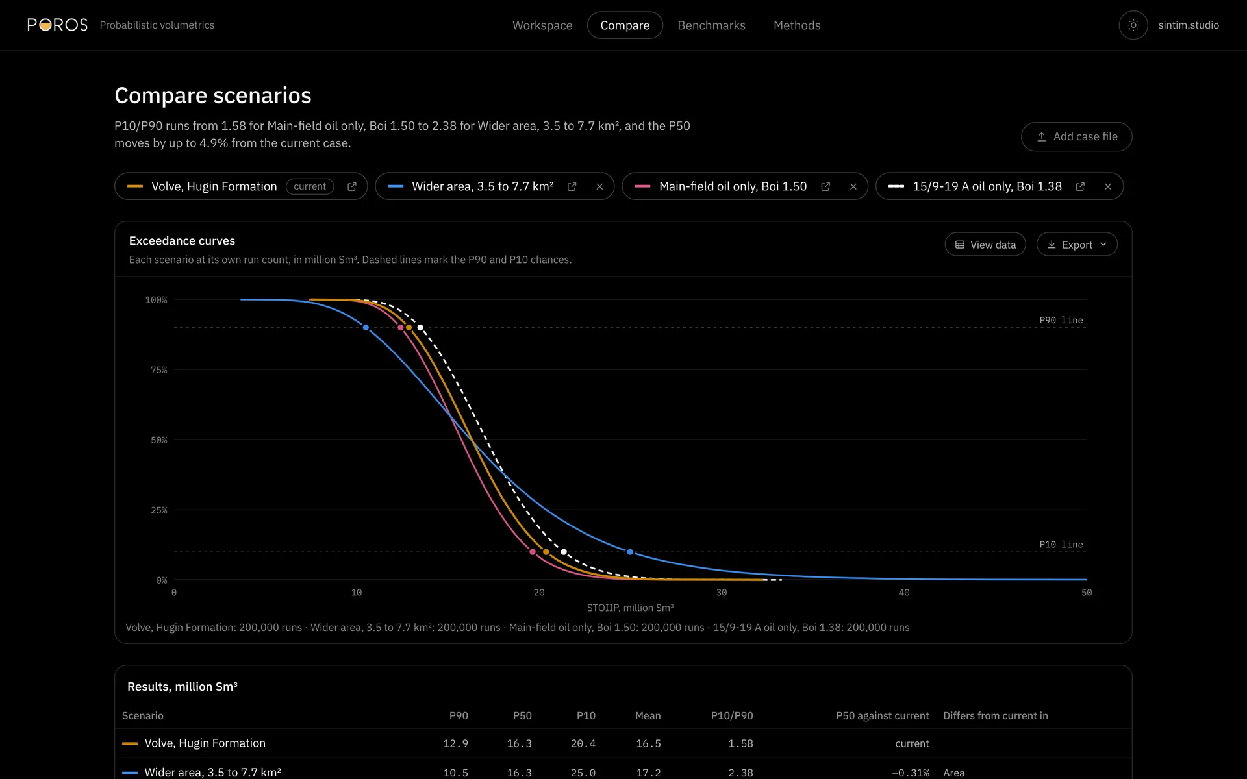Click the 'current' badge on the Volve chip
1247x779 pixels.
pos(310,186)
